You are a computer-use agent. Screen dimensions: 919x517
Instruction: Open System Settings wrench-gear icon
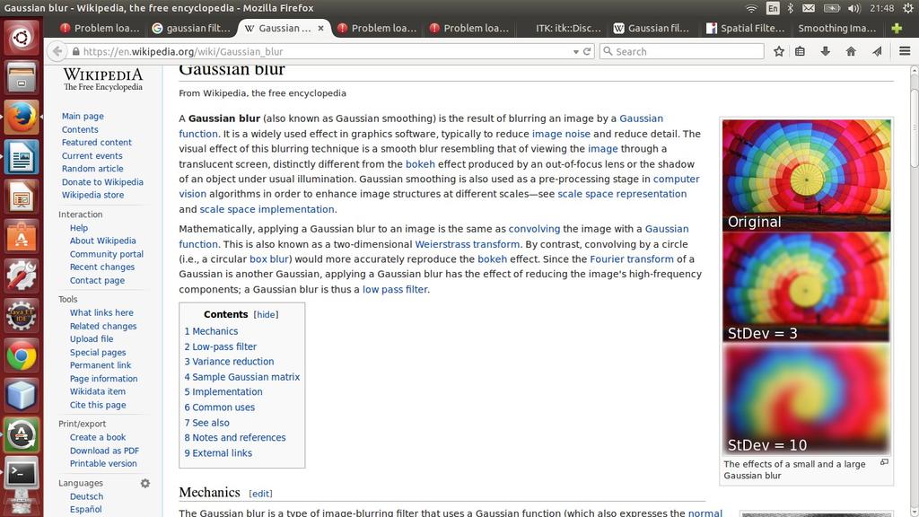pos(22,276)
